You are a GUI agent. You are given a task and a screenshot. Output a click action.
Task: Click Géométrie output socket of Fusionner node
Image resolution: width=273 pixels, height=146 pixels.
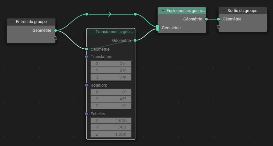(206, 19)
